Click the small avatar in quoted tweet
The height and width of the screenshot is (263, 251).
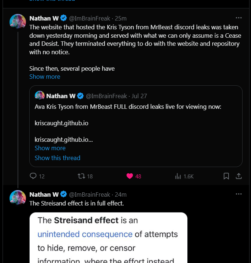(40, 96)
